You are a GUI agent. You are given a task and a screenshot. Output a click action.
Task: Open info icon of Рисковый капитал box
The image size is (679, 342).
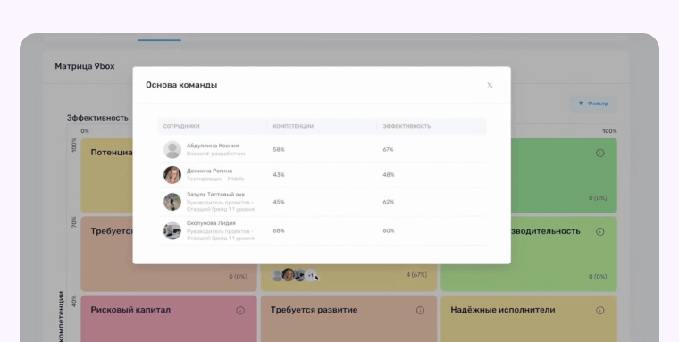coord(240,310)
